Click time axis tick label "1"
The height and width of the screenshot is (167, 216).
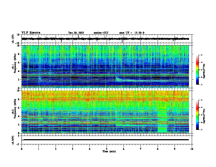pyautogui.click(x=38, y=149)
